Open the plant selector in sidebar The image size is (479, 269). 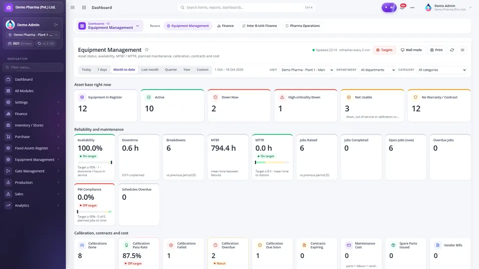33,35
